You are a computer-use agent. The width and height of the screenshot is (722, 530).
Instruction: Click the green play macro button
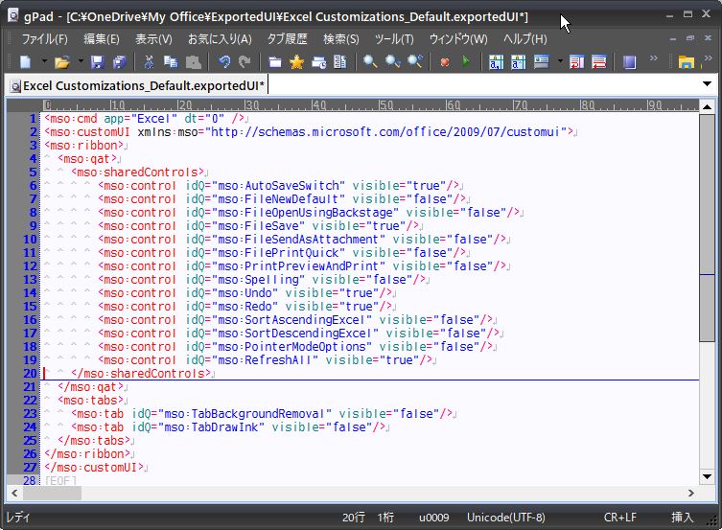point(466,61)
